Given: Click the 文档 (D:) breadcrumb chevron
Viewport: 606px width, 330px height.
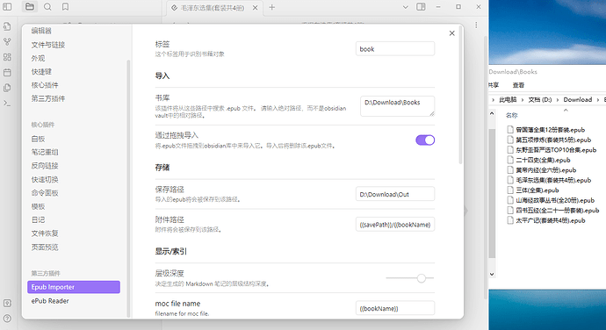Looking at the screenshot, I should pos(558,100).
